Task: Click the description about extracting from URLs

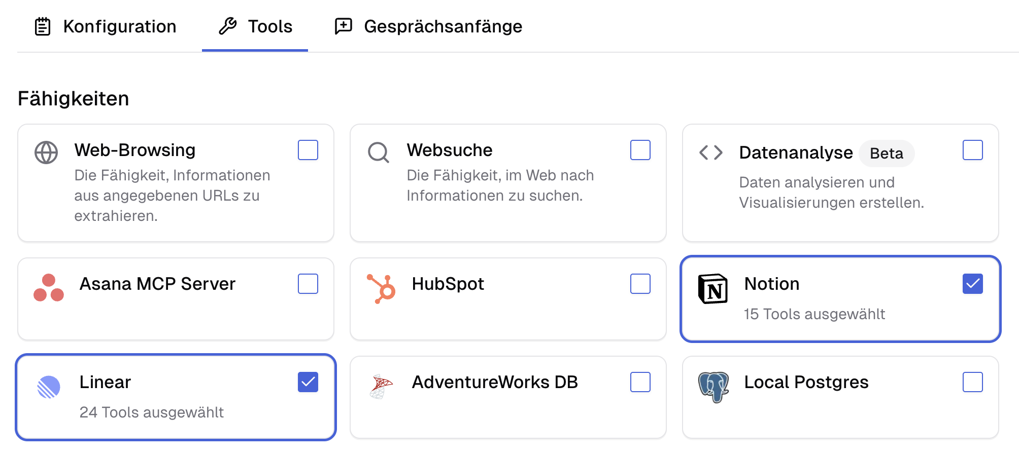Action: point(172,196)
